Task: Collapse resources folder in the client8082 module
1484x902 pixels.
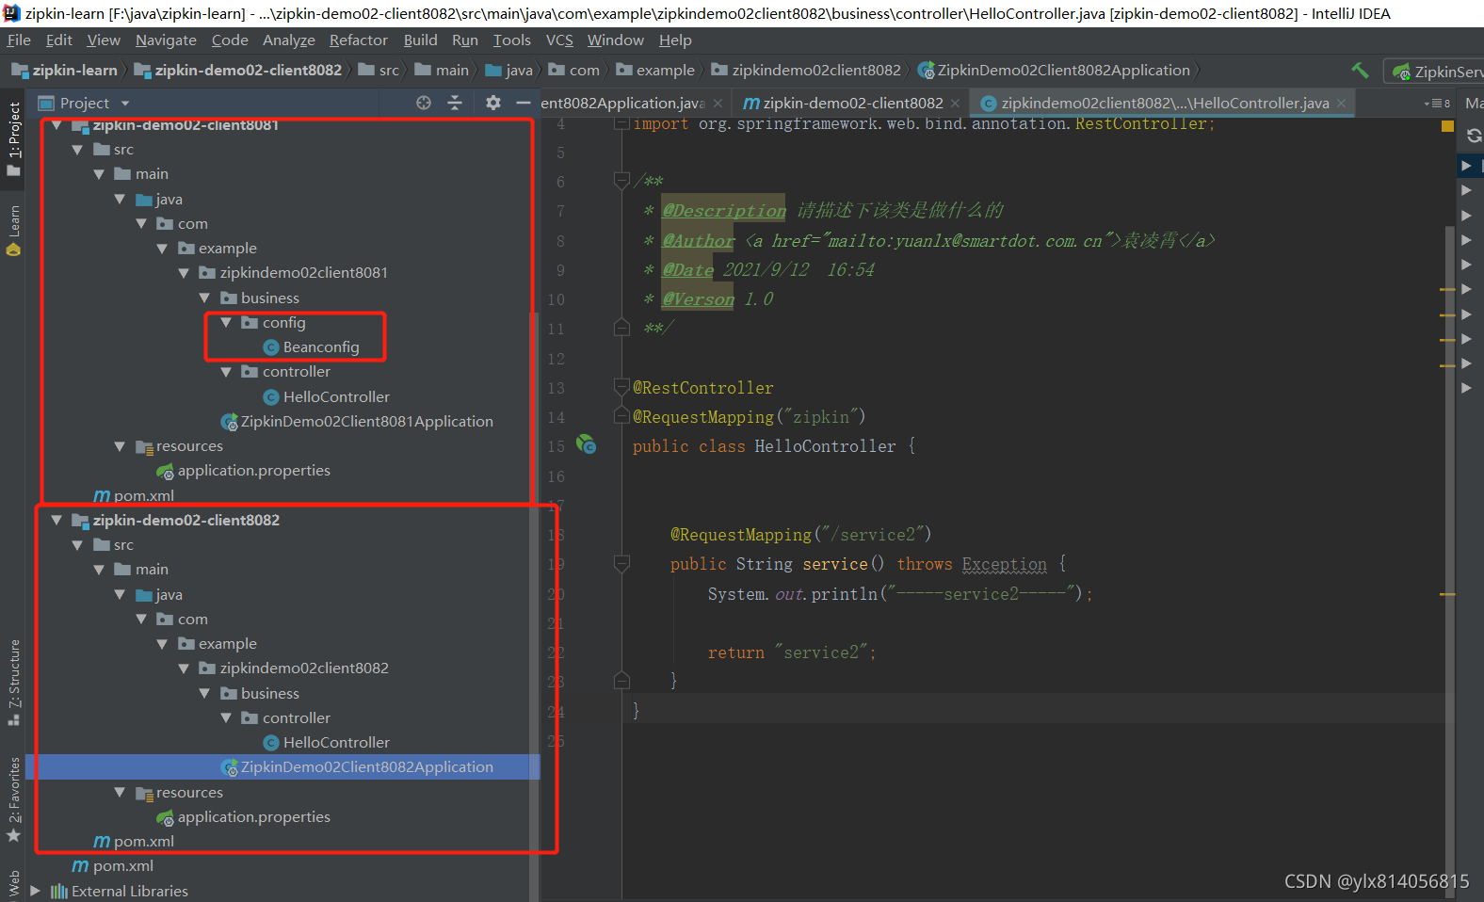Action: pos(120,793)
